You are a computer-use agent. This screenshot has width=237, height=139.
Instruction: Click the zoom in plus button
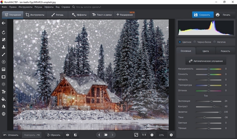point(171,135)
